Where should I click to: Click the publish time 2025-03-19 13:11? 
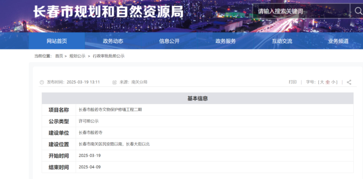point(83,82)
